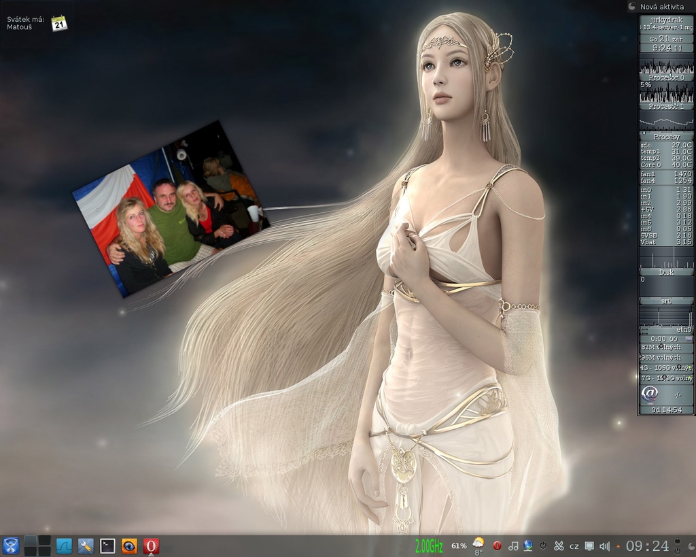Click the 61% panel indicator
Screen dimensions: 696x557
pyautogui.click(x=459, y=546)
